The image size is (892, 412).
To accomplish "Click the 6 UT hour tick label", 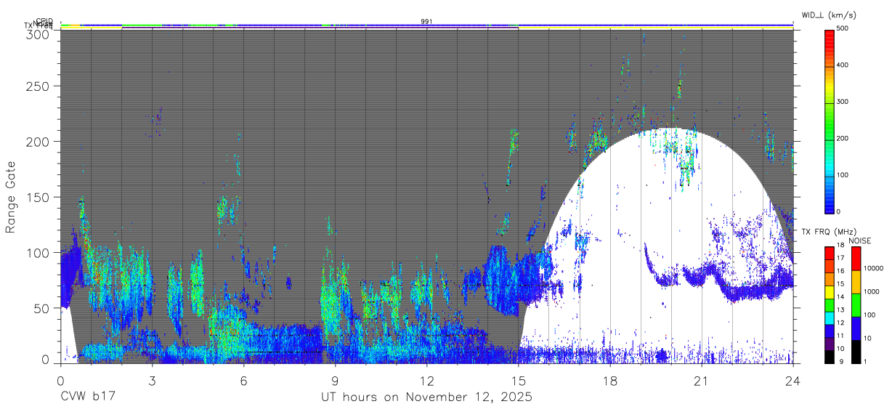I will pyautogui.click(x=243, y=380).
